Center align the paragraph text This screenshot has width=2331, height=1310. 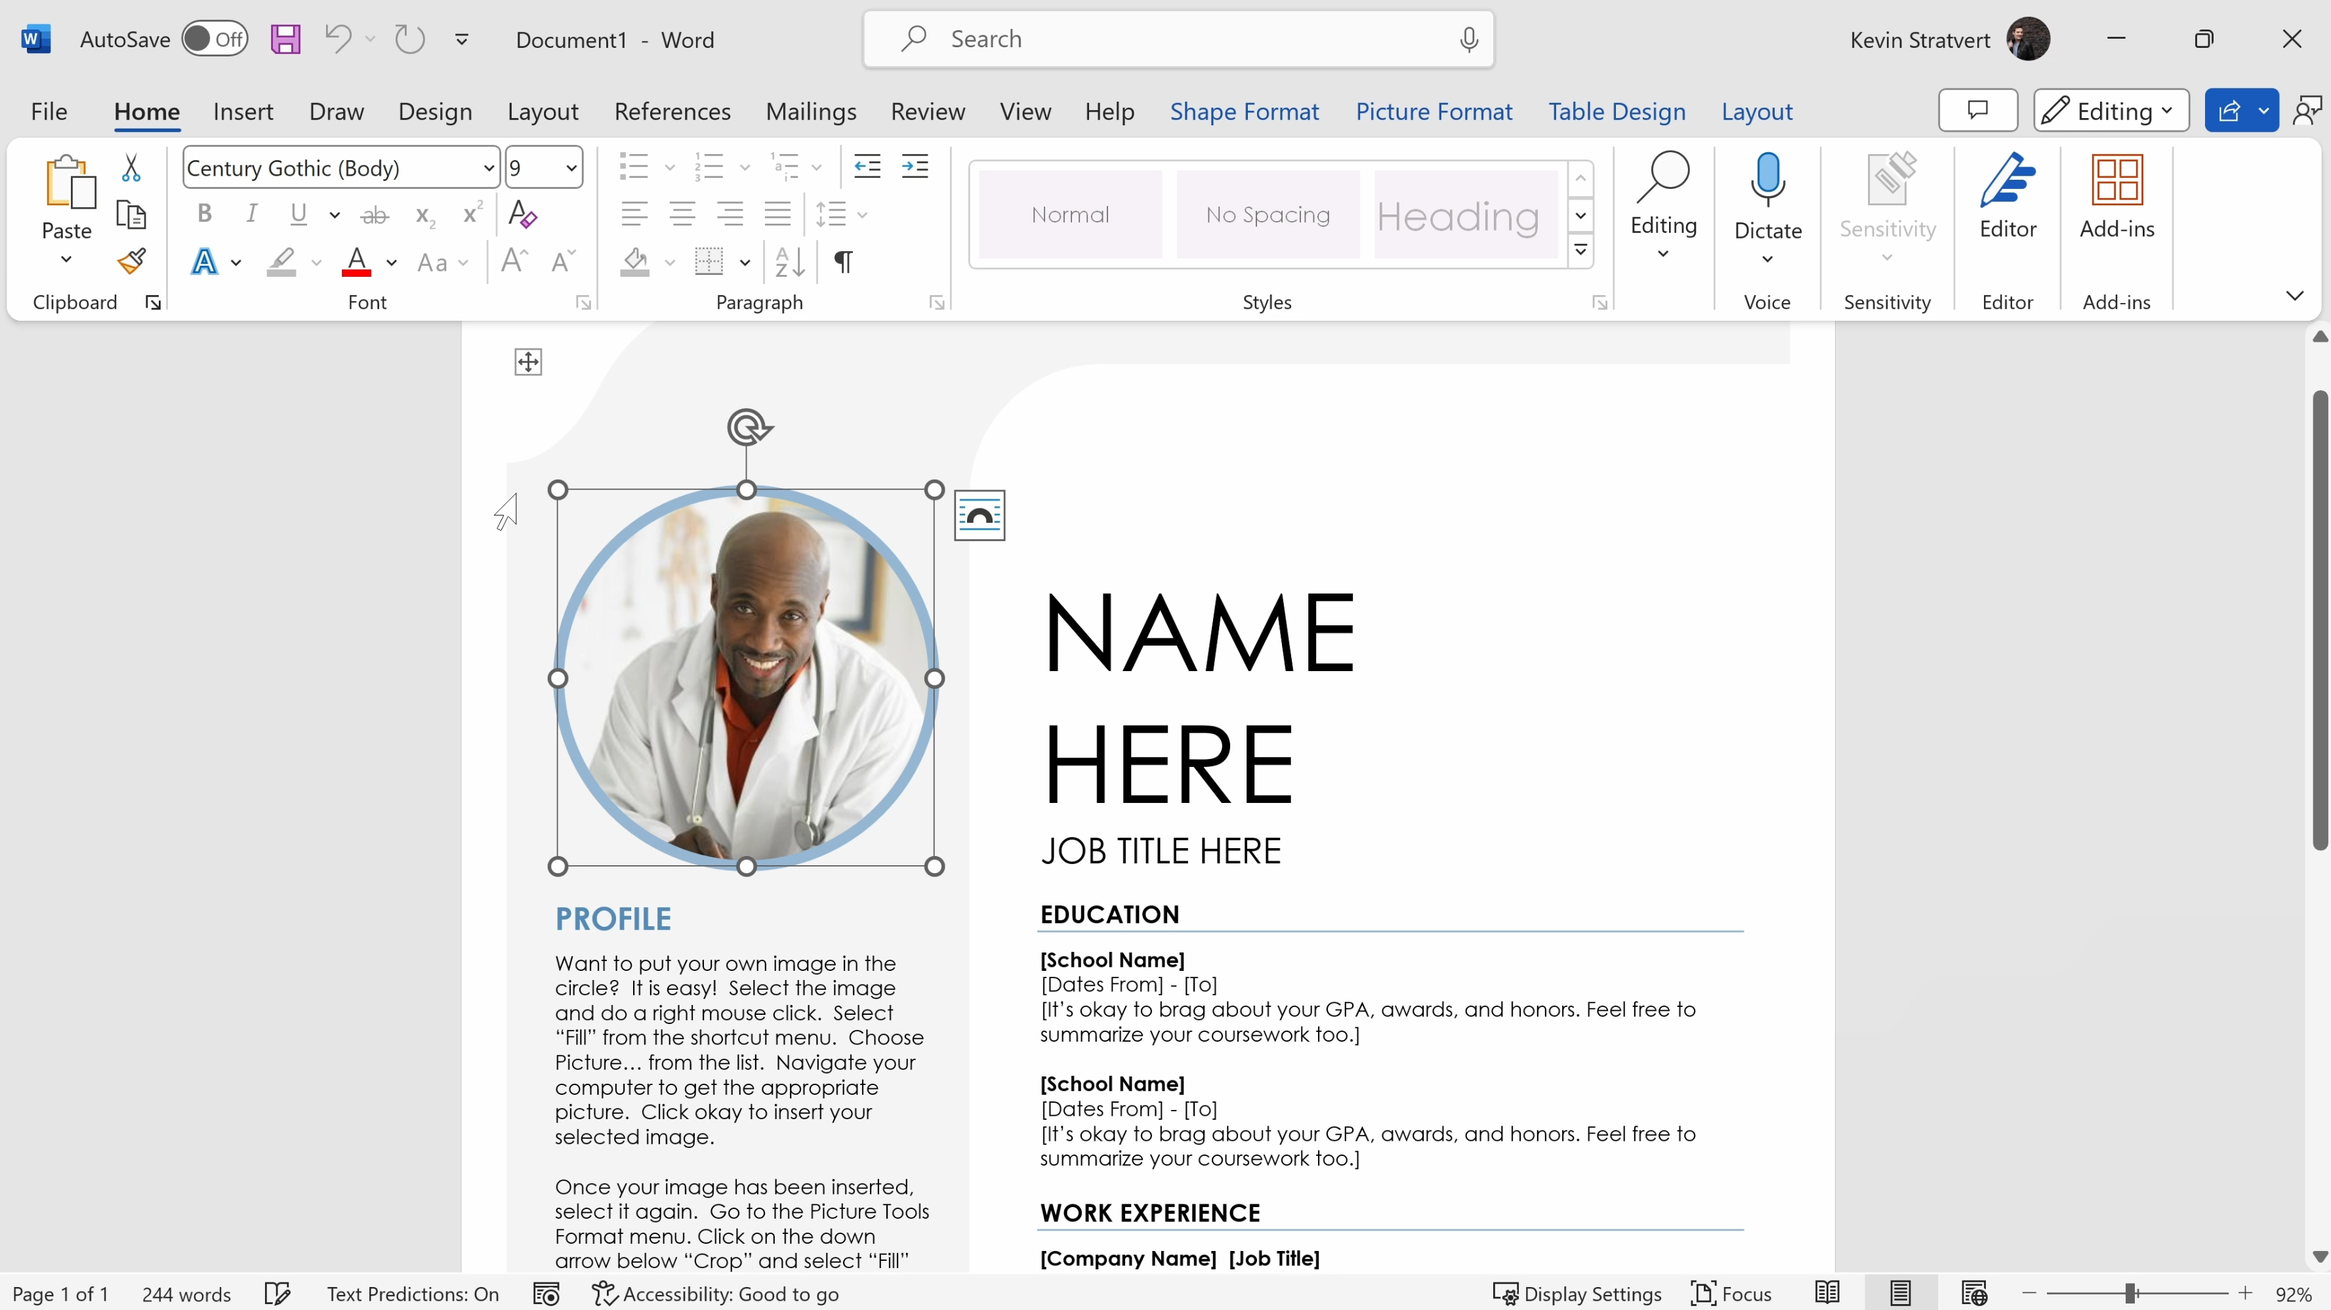click(x=682, y=215)
